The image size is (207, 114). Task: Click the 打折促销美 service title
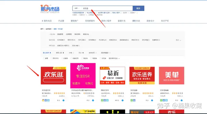[164, 90]
